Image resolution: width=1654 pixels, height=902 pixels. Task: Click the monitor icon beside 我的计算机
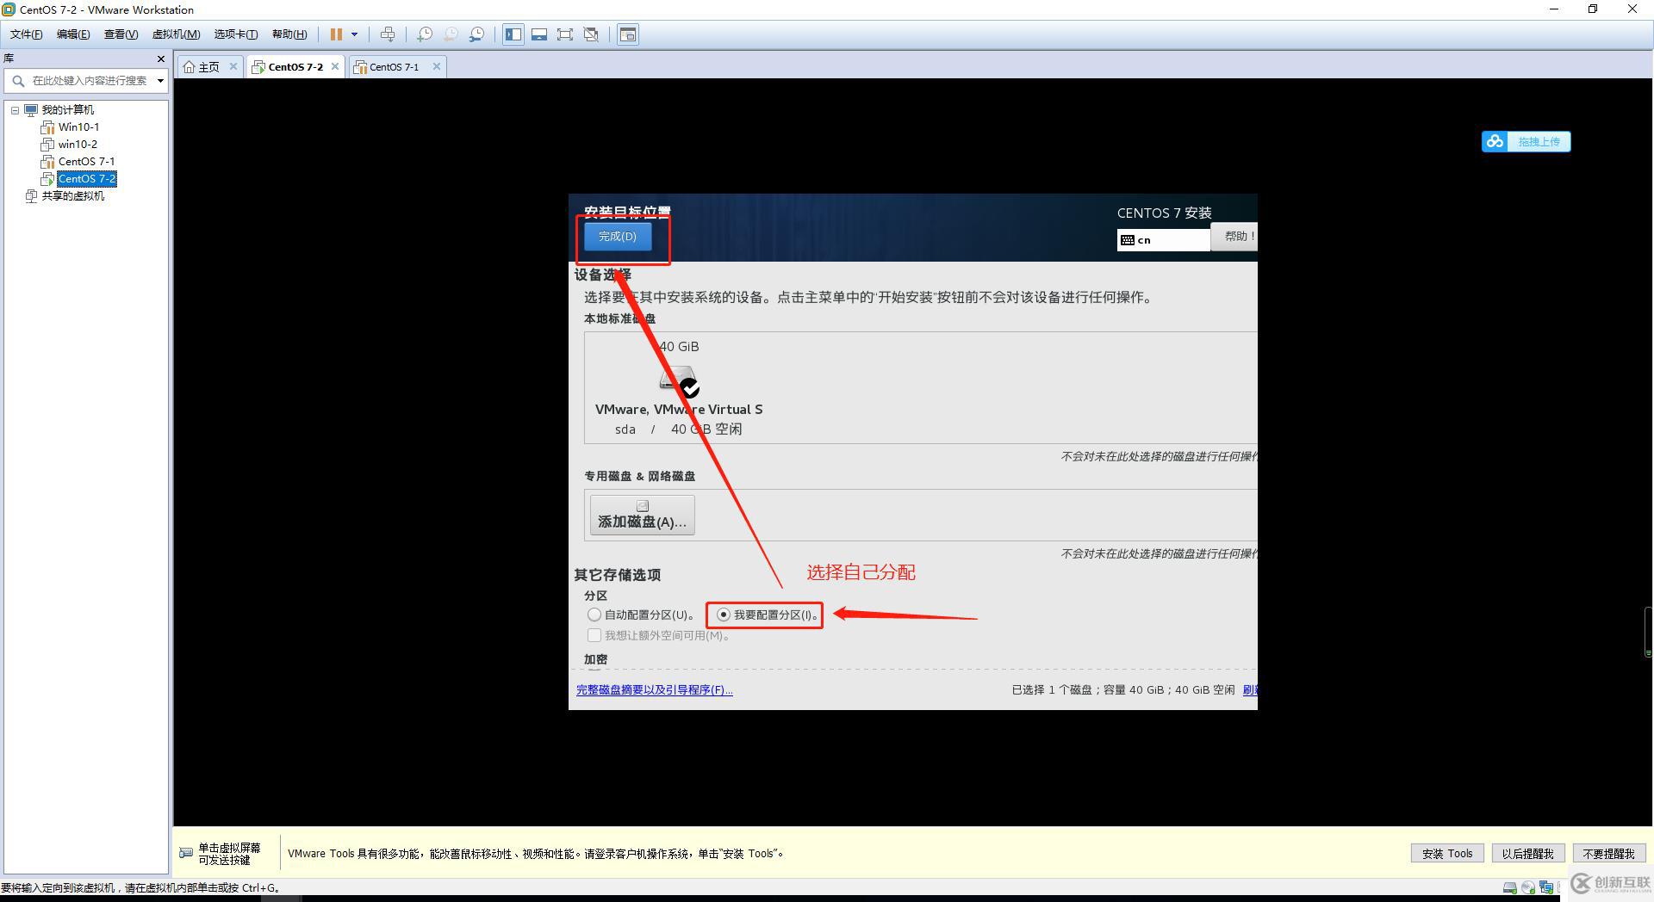click(x=31, y=110)
